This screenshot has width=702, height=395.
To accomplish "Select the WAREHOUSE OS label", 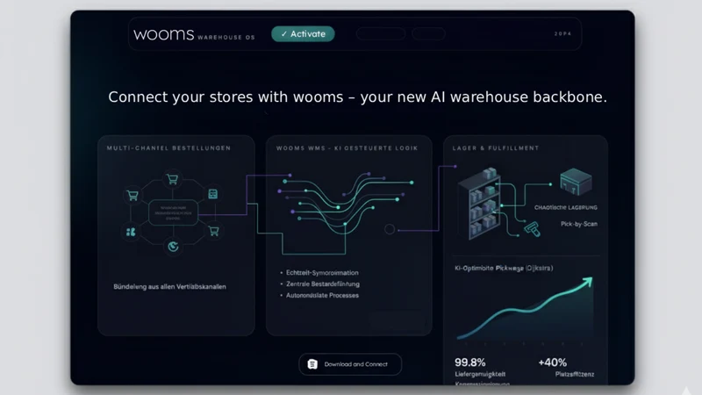I will pyautogui.click(x=226, y=38).
